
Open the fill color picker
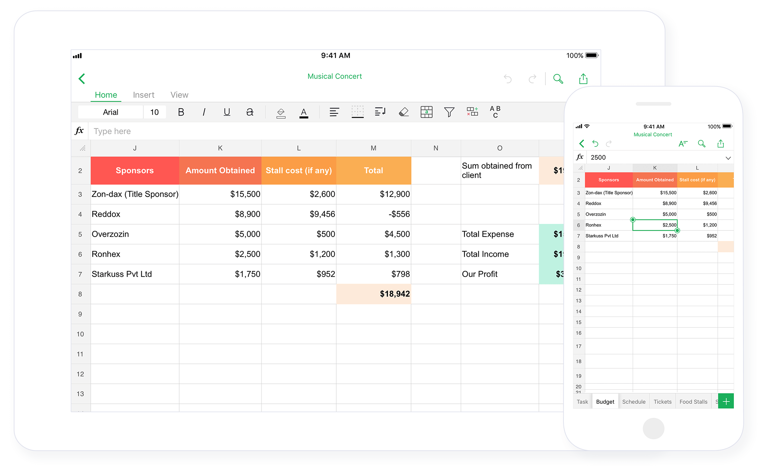pyautogui.click(x=281, y=113)
